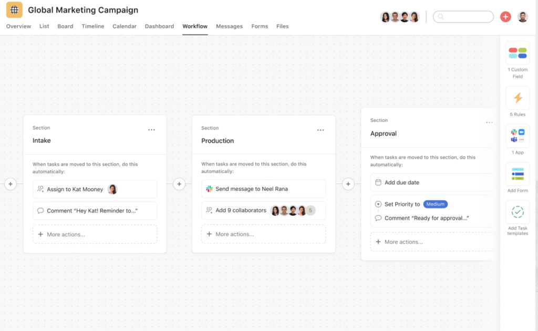
Task: Click the plus between Intake and Production
Action: click(179, 184)
